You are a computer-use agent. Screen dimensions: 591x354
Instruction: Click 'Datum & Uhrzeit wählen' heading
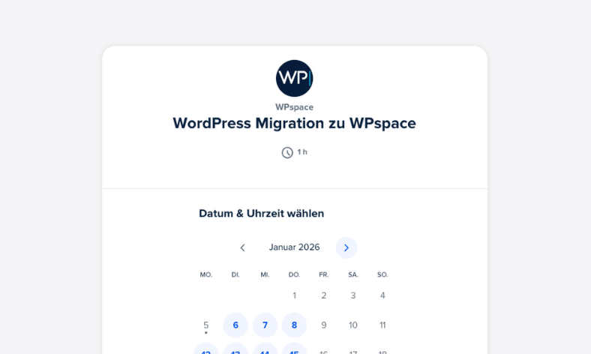262,214
